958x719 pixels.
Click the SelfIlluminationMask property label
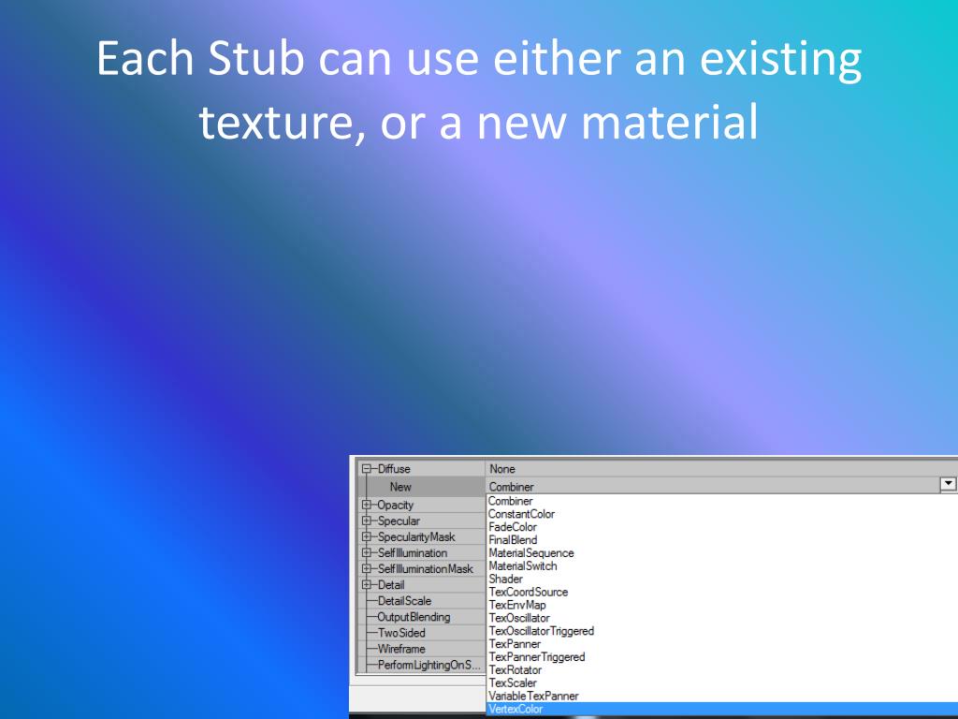pyautogui.click(x=426, y=568)
